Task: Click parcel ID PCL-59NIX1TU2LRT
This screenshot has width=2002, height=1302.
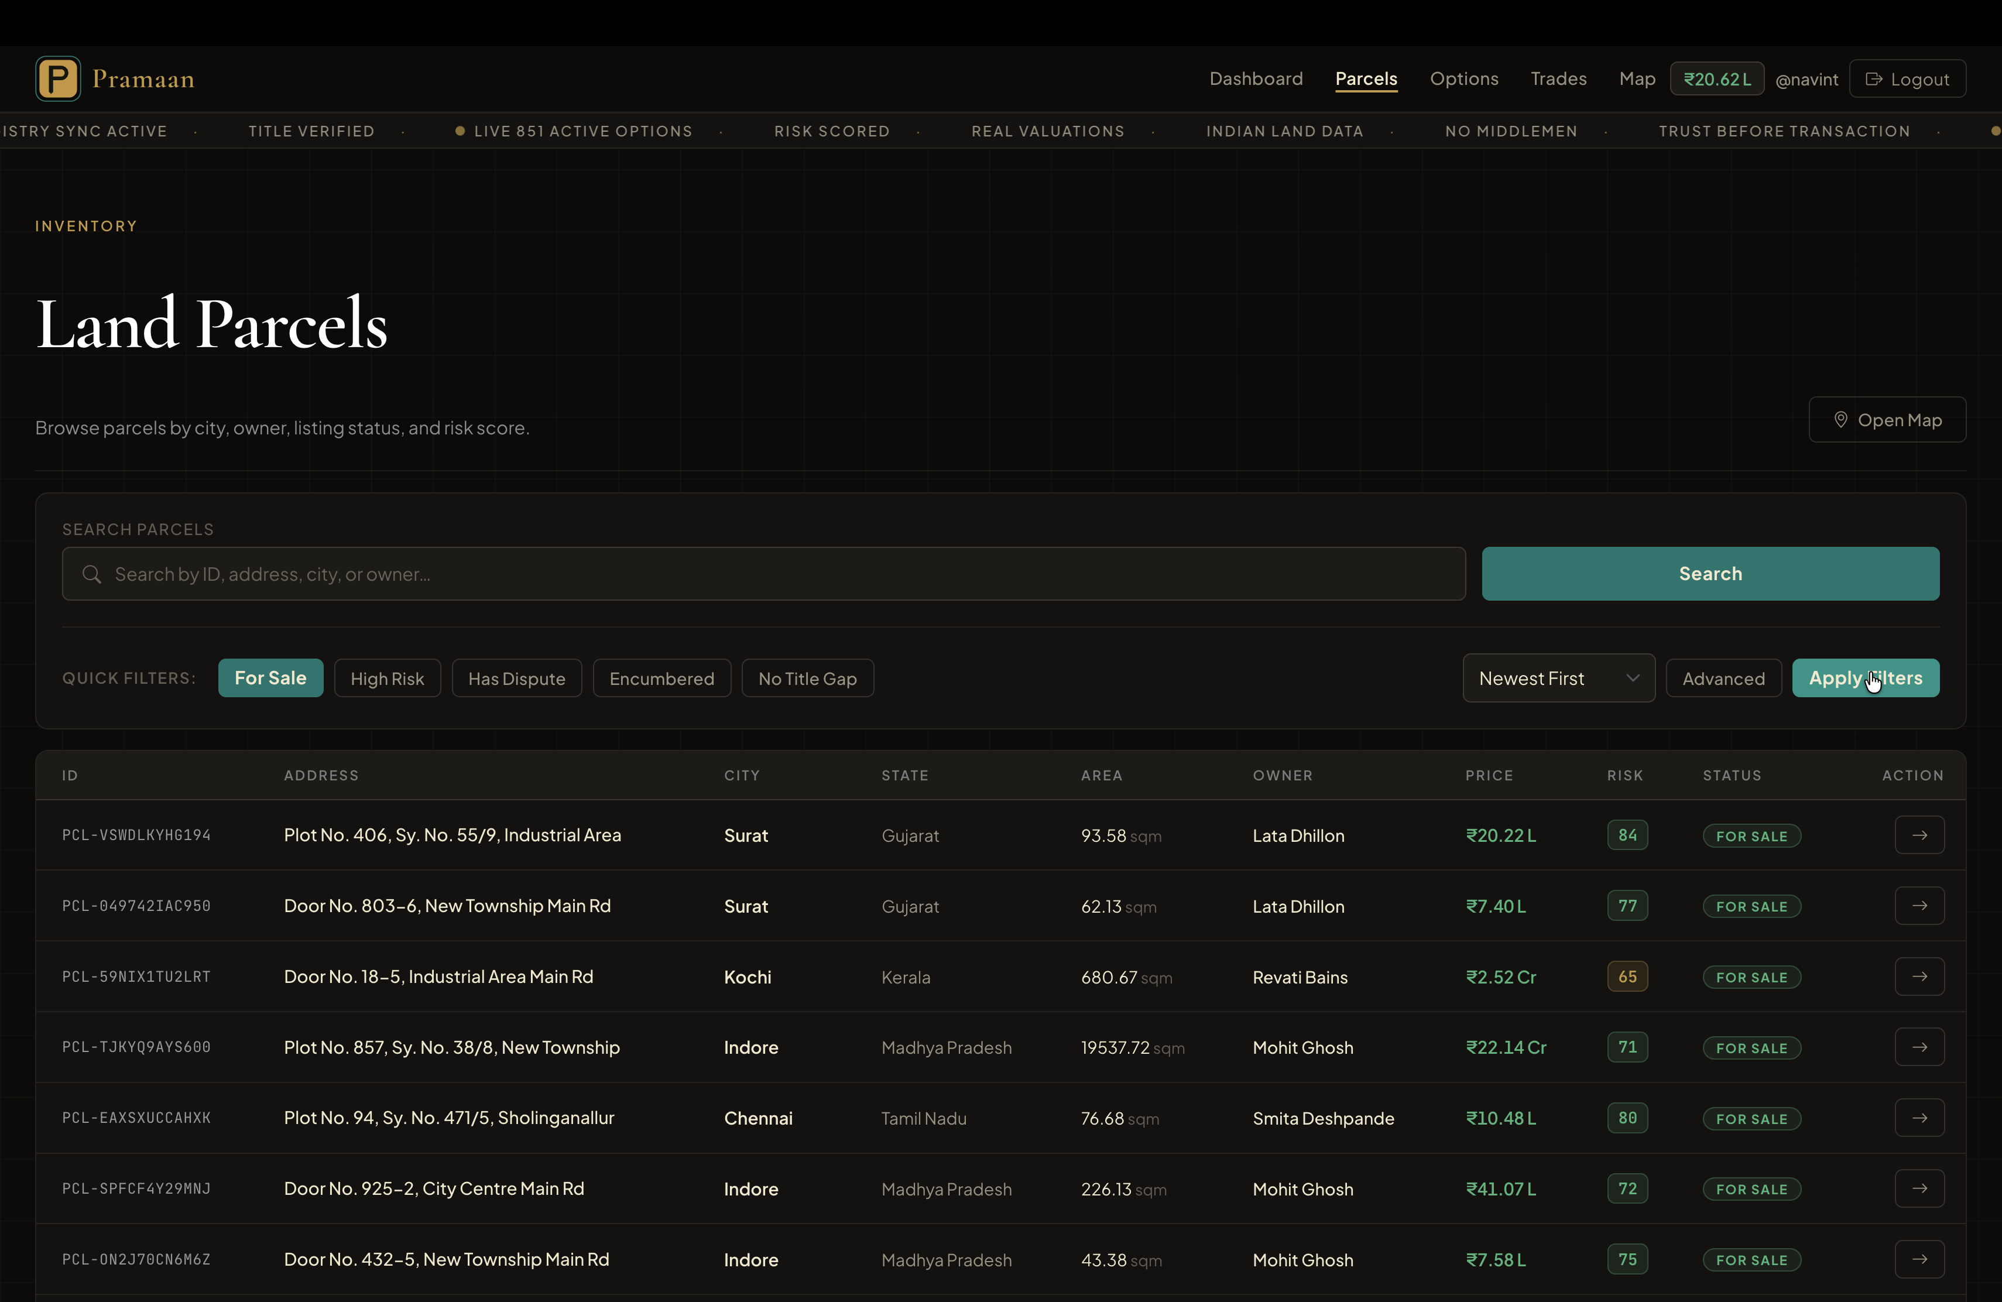Action: [136, 976]
